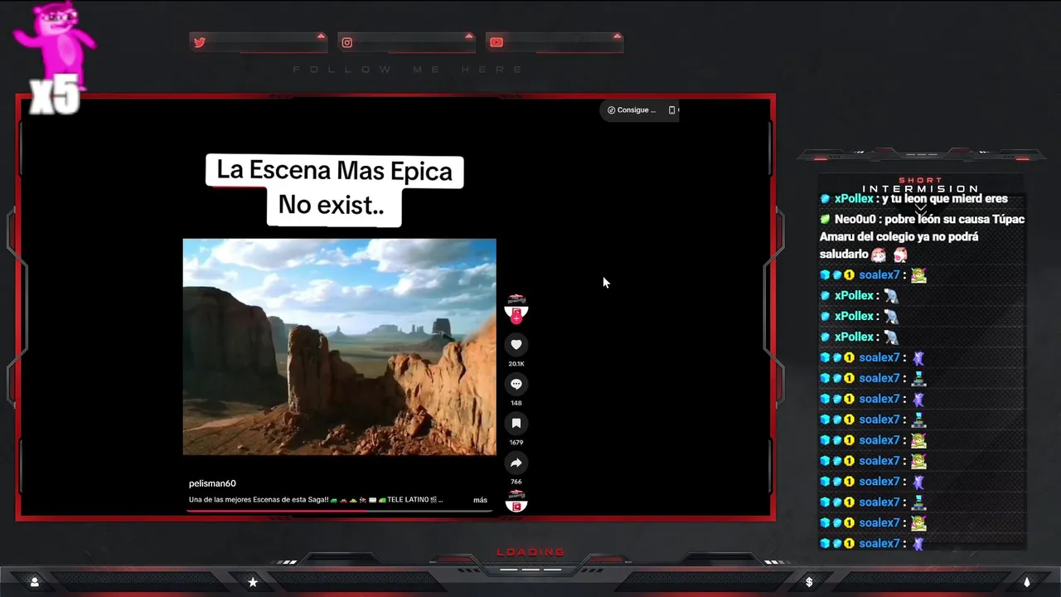This screenshot has height=597, width=1061.
Task: Click the "FOLLOW ME HERE" text
Action: coord(409,70)
